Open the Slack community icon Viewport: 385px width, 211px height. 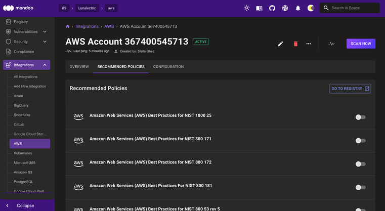(285, 8)
